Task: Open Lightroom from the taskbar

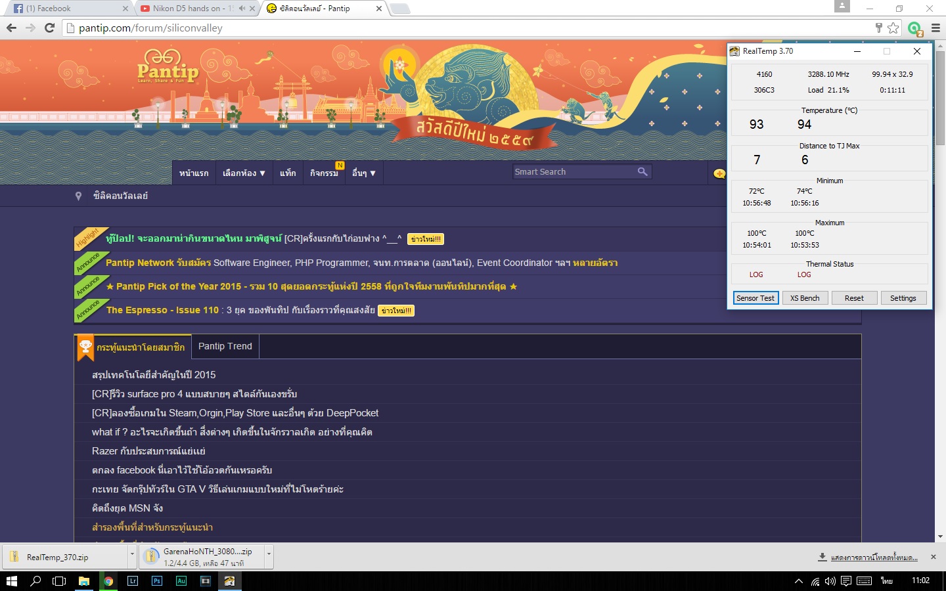Action: 133,581
